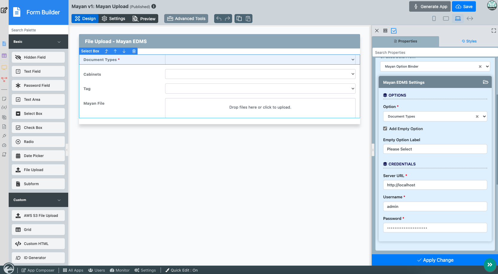Select the Hidden Field palette item

pos(38,57)
